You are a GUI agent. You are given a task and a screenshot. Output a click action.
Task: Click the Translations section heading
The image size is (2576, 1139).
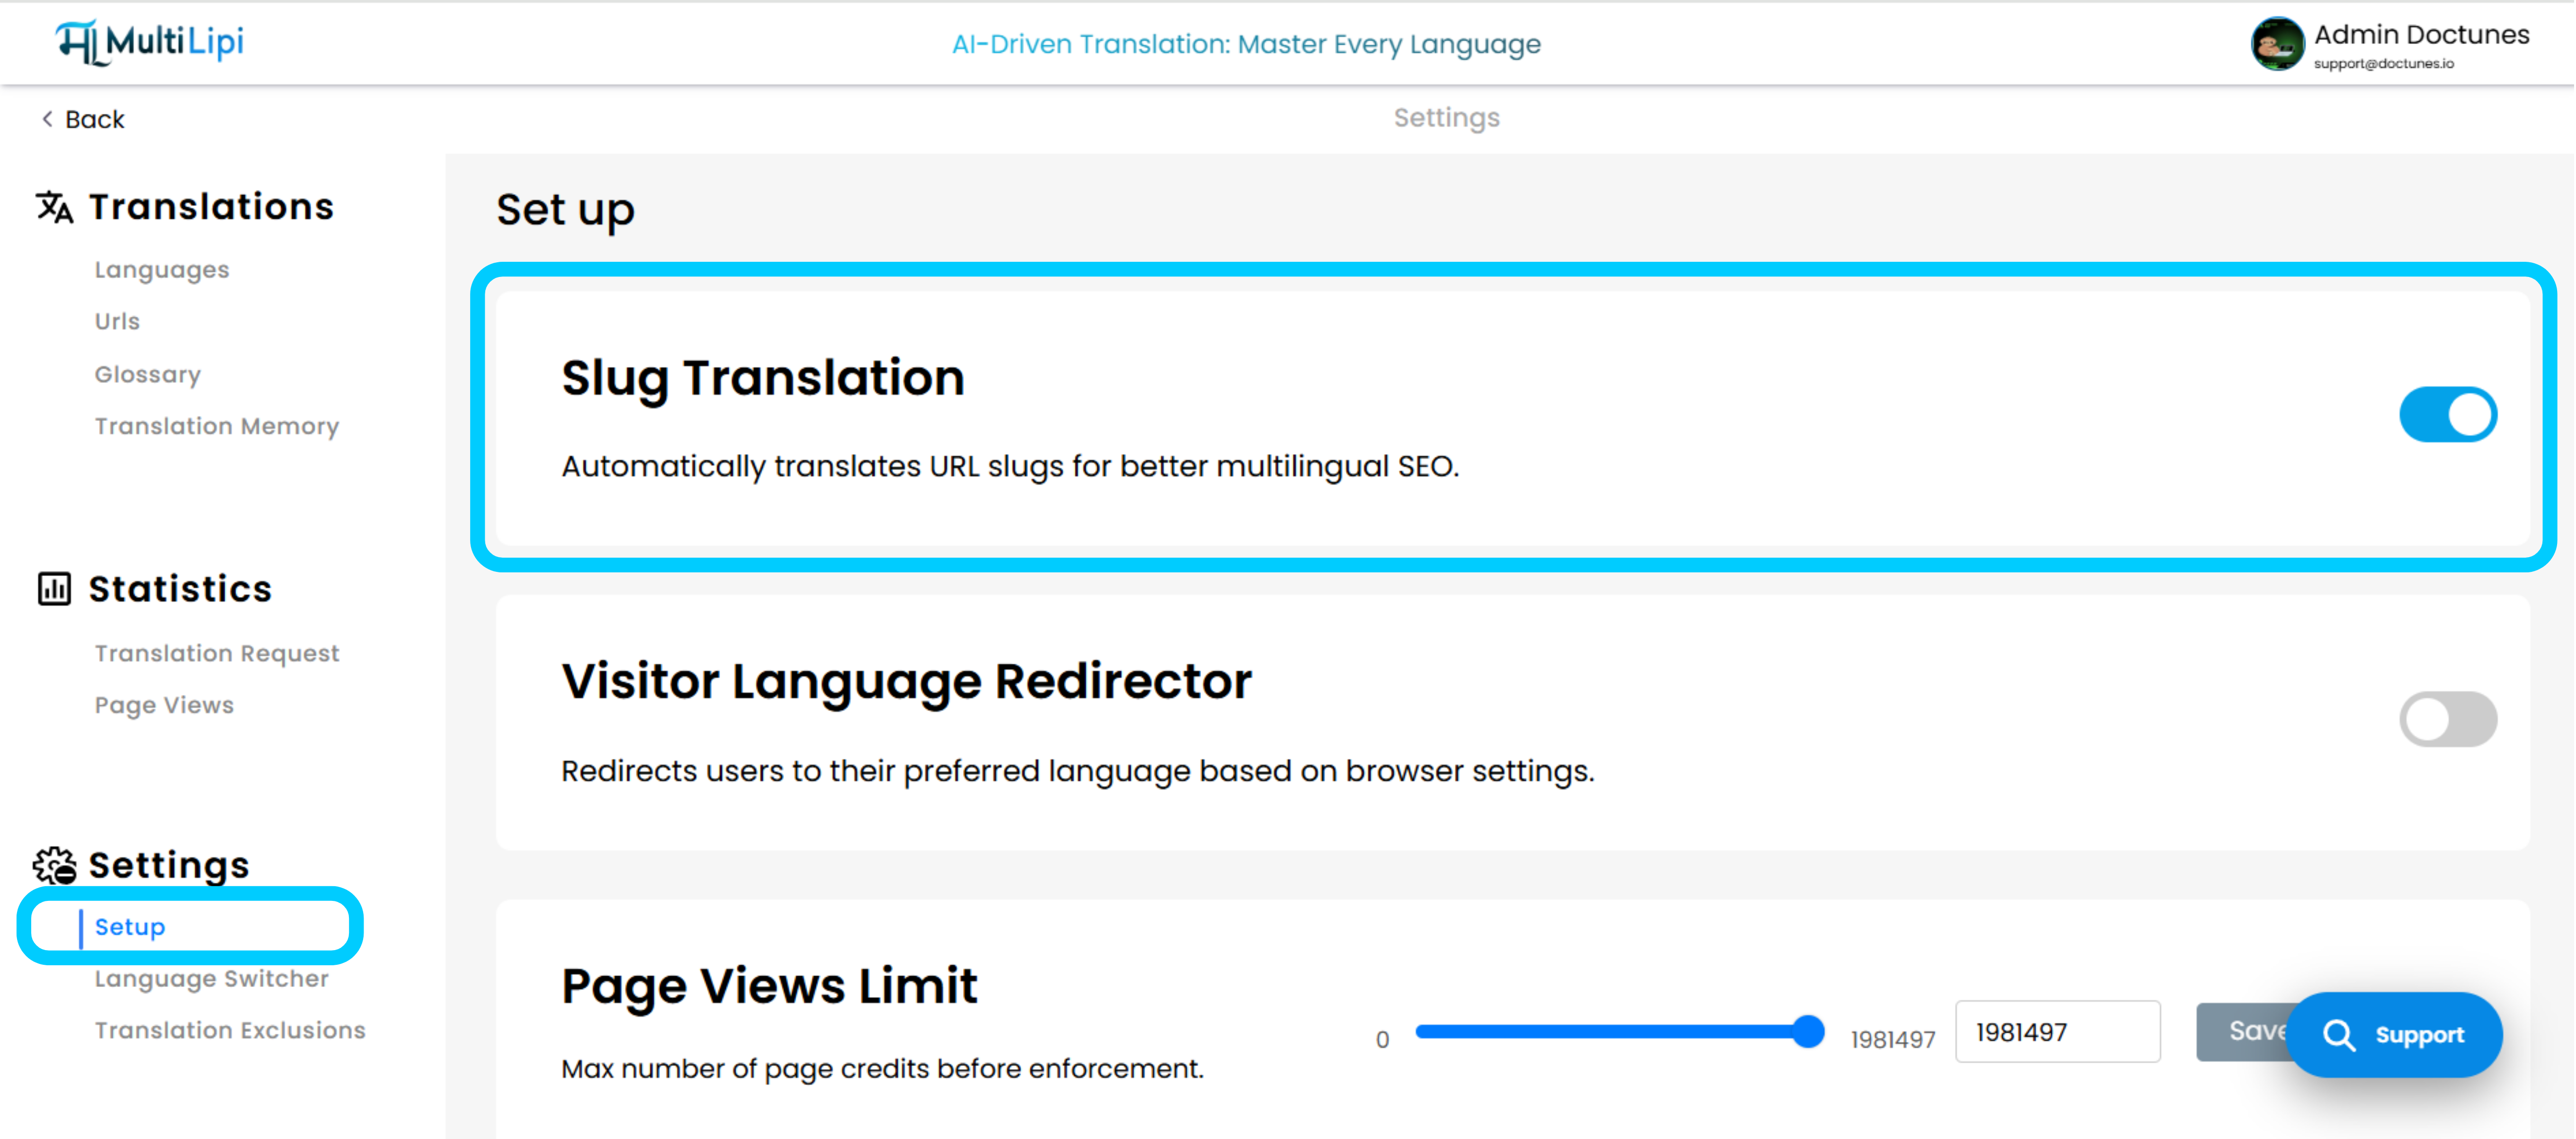coord(211,207)
